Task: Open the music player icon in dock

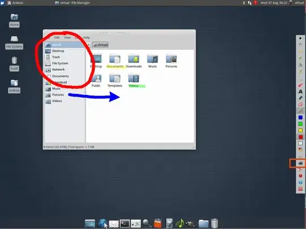Action: 180,223
